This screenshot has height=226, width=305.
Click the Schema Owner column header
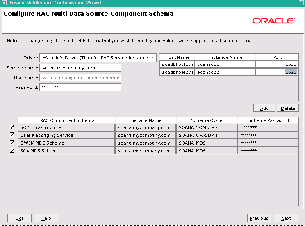coord(207,120)
